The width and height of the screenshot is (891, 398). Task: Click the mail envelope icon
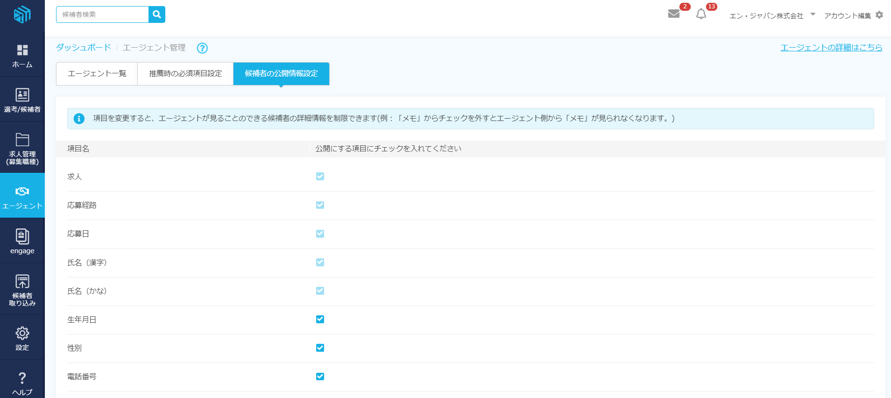point(673,14)
